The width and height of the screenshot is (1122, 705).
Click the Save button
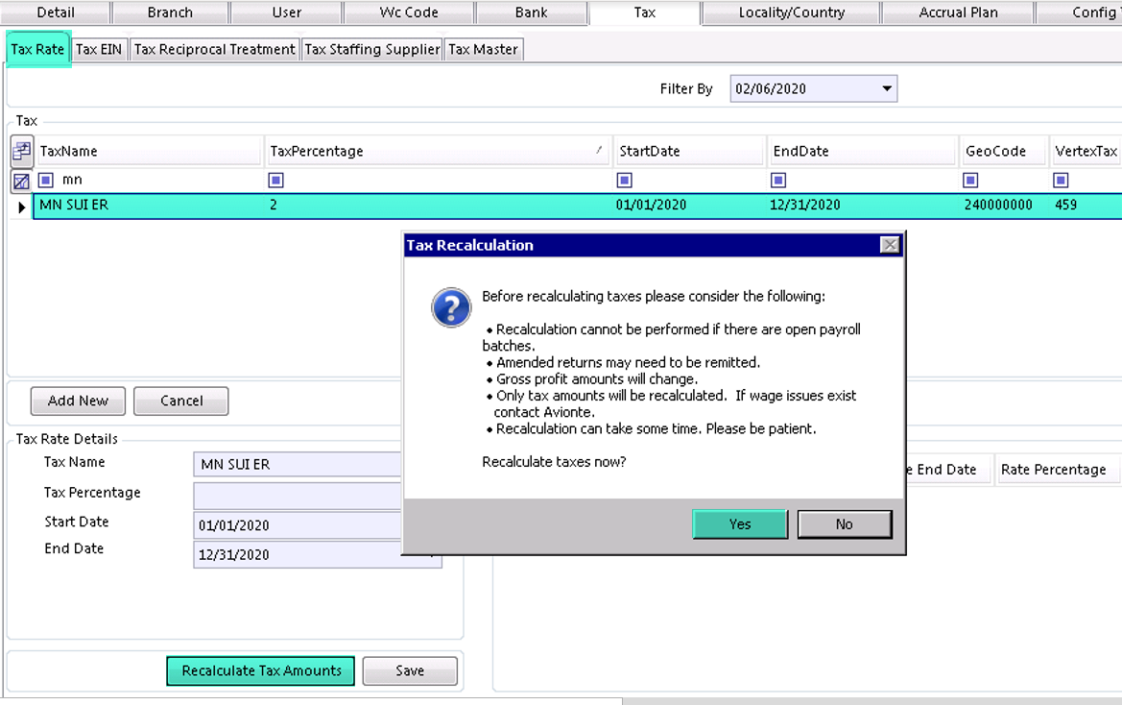point(409,670)
